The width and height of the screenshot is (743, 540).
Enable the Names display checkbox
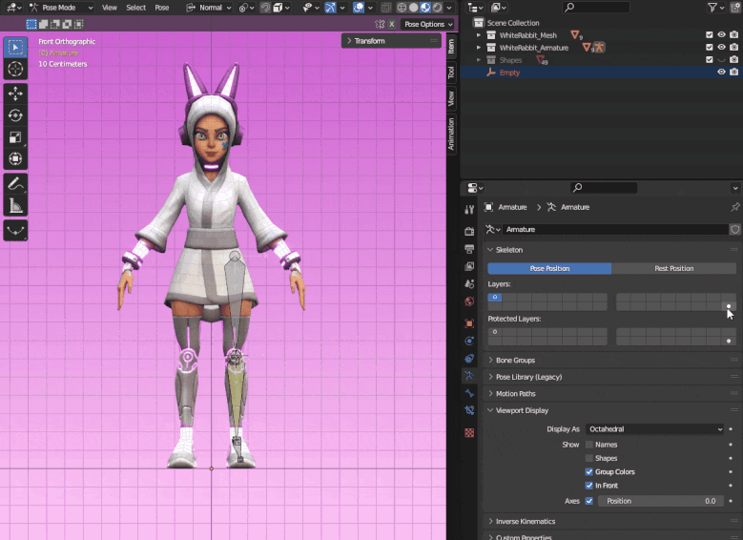pyautogui.click(x=589, y=445)
